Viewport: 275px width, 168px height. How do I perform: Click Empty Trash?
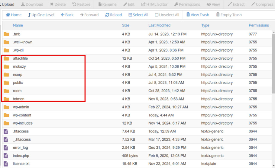(x=229, y=15)
